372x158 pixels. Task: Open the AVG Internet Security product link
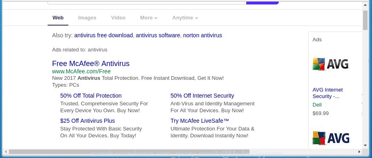point(328,93)
